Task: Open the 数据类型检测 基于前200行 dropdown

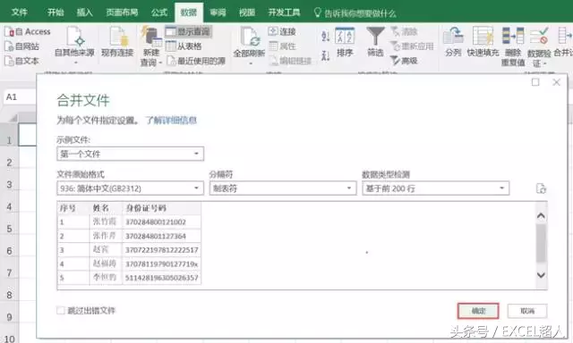Action: pos(436,188)
